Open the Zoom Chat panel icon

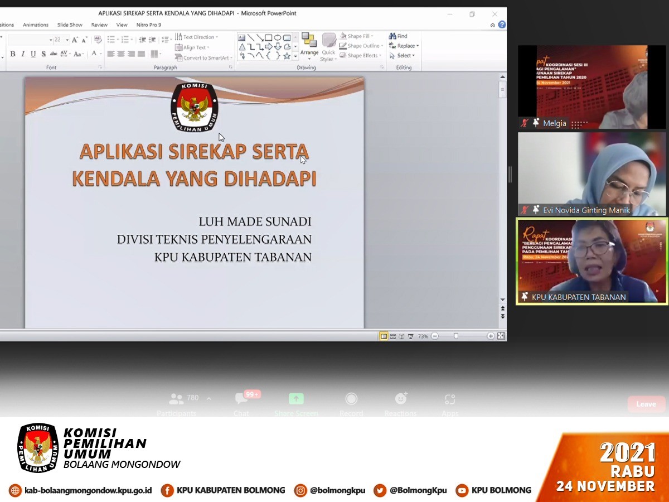(x=241, y=399)
